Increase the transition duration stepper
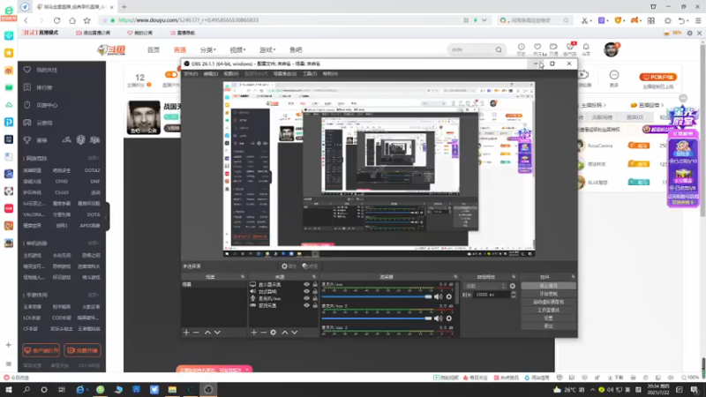 coord(514,293)
